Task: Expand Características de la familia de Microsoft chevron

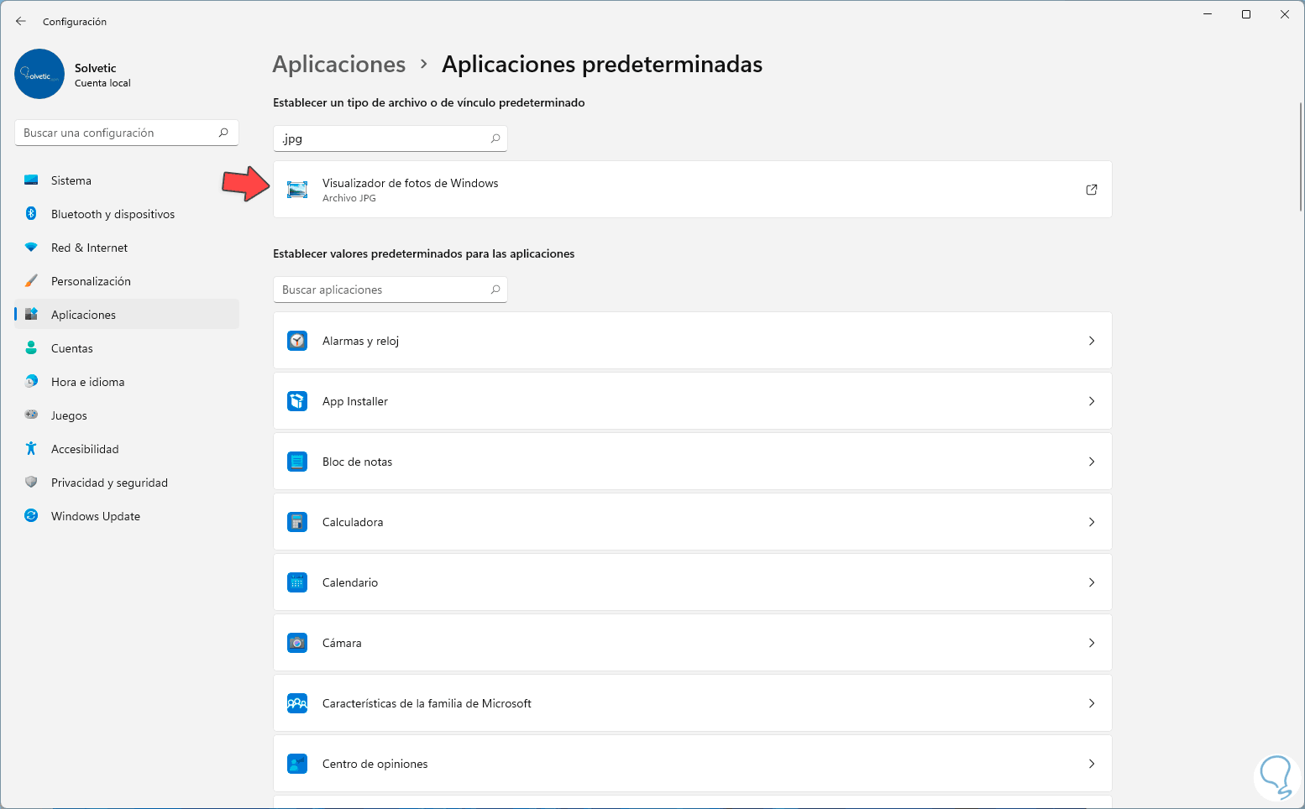Action: point(1092,703)
